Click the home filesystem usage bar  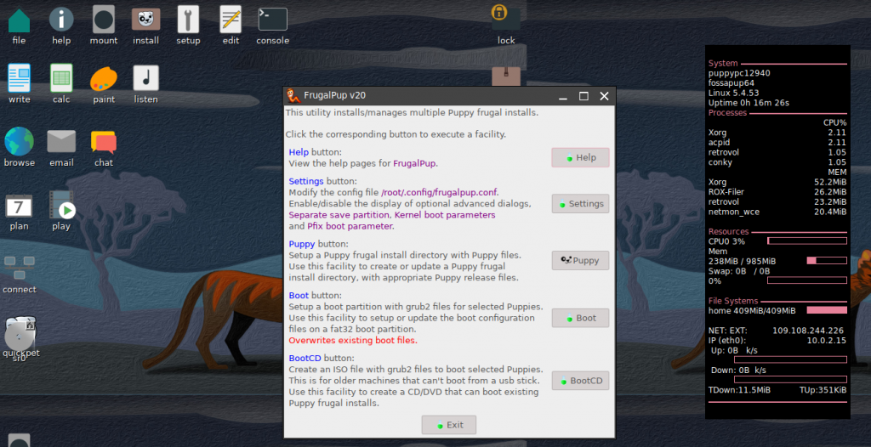[827, 310]
